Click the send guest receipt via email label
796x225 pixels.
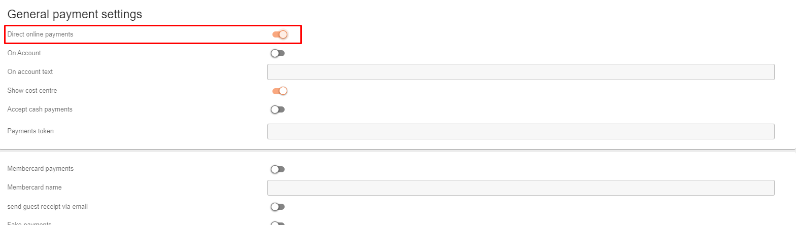[47, 207]
